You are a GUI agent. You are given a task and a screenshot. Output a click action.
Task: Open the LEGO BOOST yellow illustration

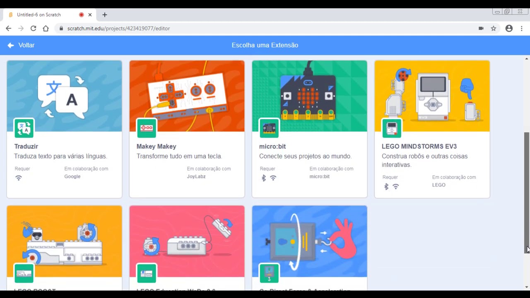pos(65,241)
